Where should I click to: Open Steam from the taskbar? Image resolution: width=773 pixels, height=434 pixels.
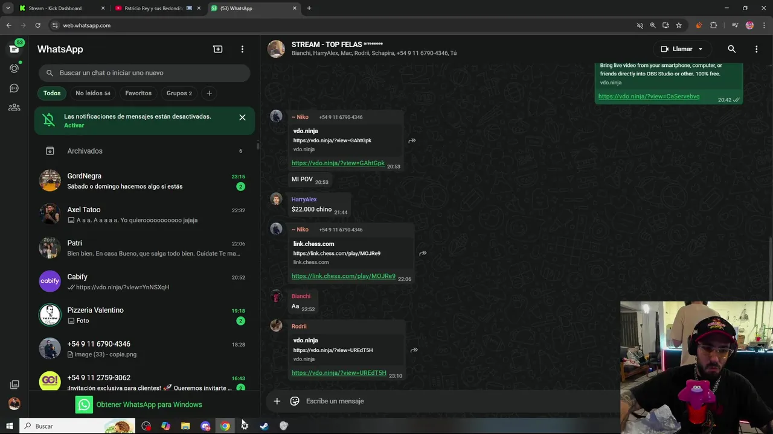coord(264,426)
